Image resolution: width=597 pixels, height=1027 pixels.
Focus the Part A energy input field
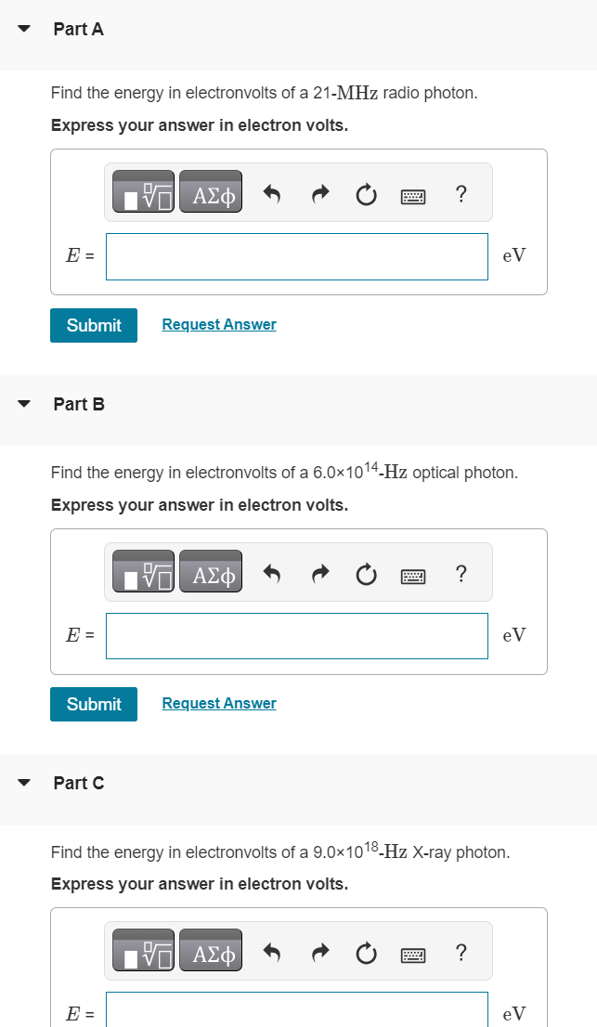[296, 256]
